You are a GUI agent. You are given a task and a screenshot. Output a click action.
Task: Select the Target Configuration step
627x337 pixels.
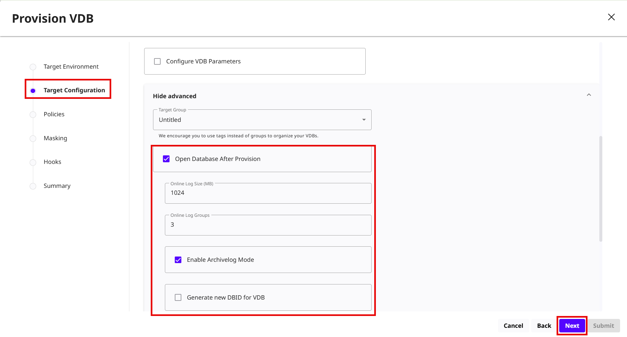(x=74, y=90)
